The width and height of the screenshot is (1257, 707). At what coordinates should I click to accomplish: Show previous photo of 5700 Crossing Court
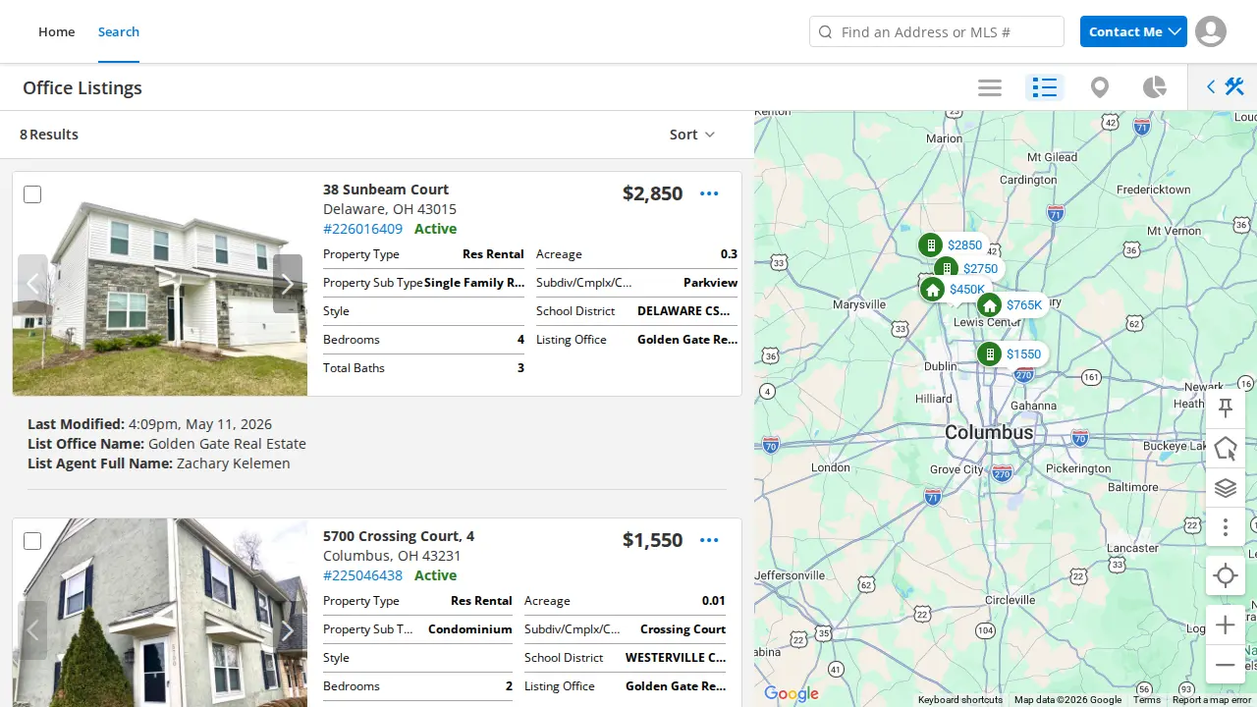tap(32, 630)
